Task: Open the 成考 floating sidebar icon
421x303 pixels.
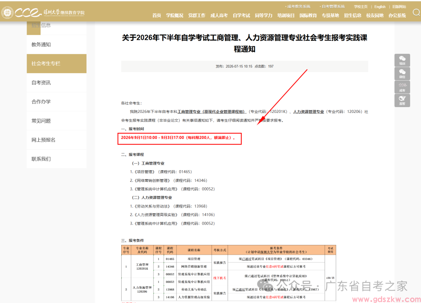Action: click(x=402, y=87)
